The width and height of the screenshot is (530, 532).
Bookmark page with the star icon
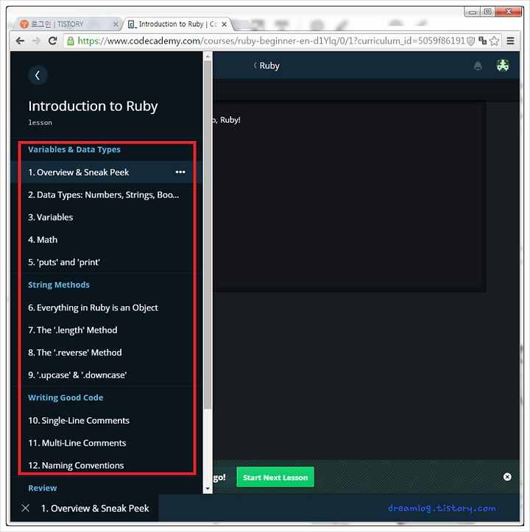point(495,41)
